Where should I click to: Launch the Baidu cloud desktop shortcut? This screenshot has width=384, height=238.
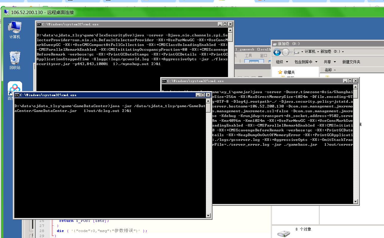pyautogui.click(x=15, y=87)
